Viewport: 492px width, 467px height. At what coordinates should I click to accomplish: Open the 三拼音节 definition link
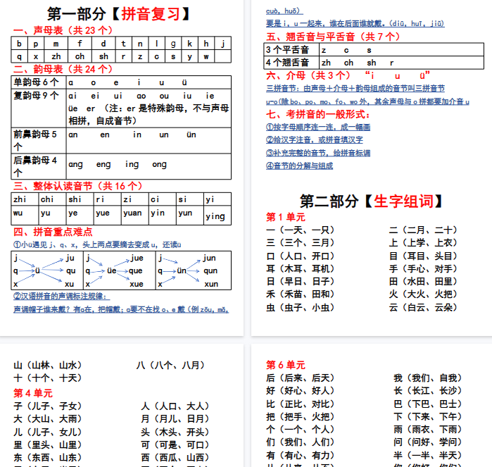355,88
